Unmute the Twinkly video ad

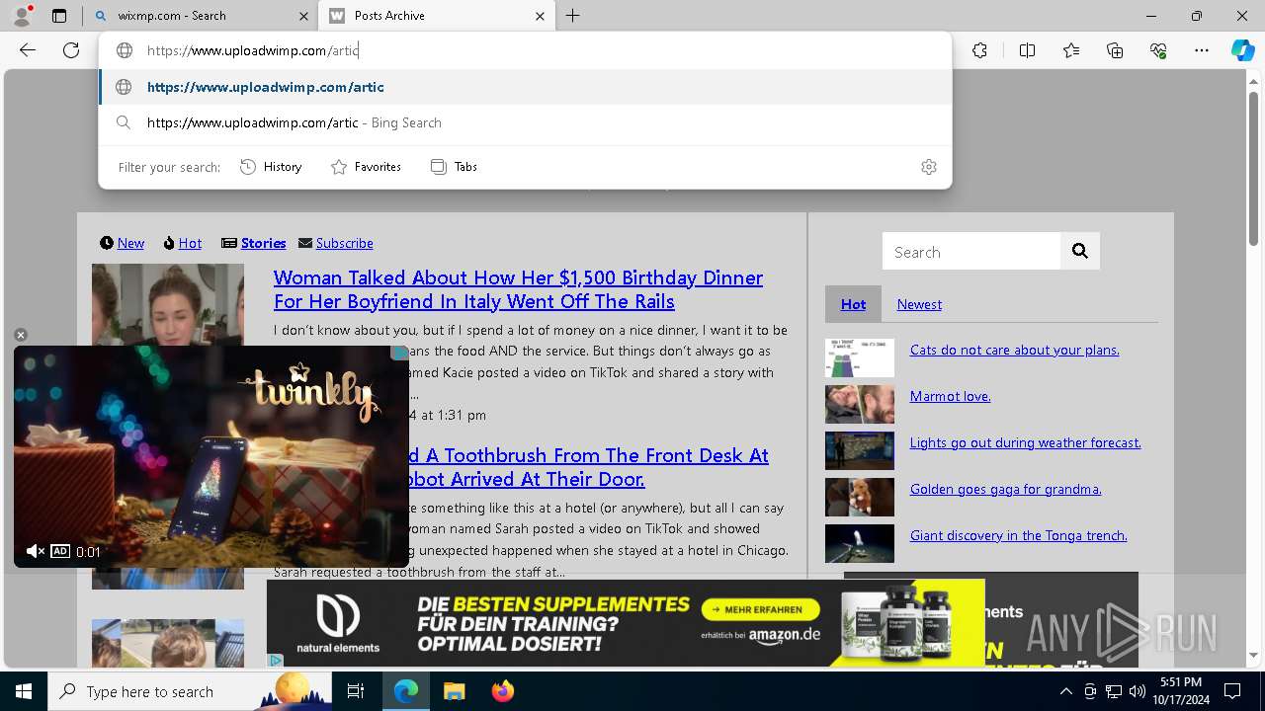pyautogui.click(x=35, y=551)
